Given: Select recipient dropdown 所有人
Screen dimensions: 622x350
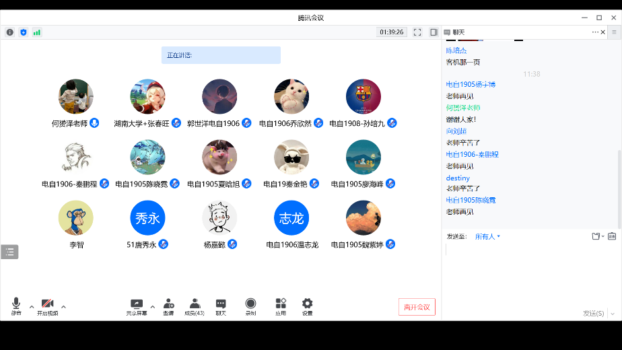Looking at the screenshot, I should [487, 236].
